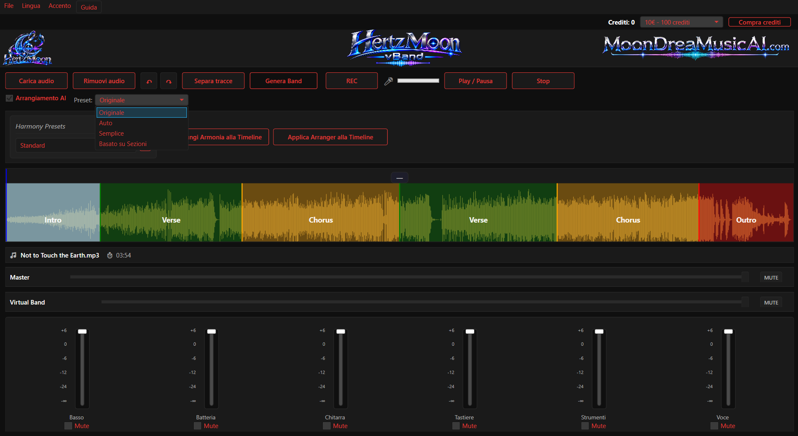Toggle MUTE on the Master track
The image size is (798, 436).
click(771, 277)
